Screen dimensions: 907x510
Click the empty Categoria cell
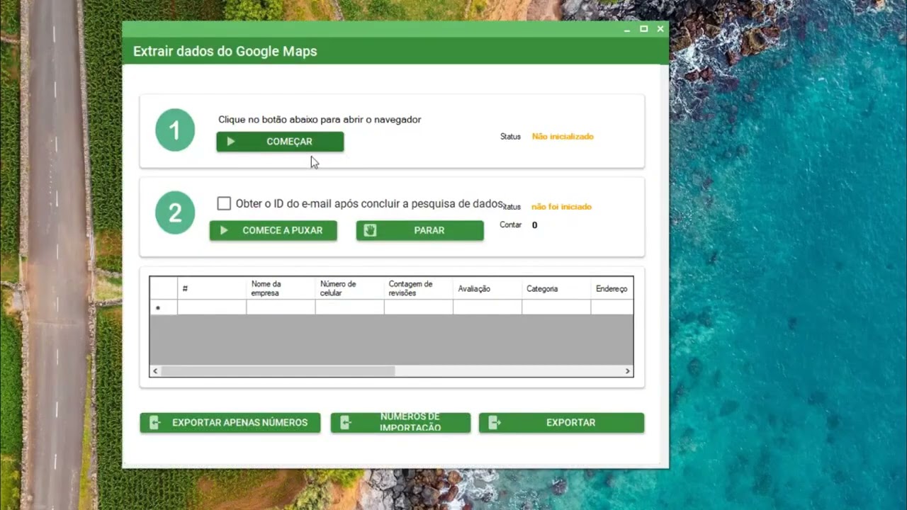coord(556,307)
